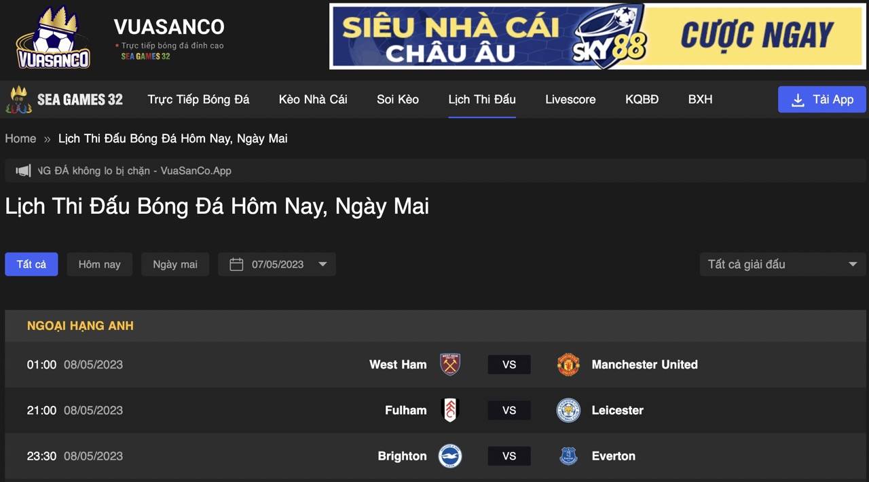
Task: Click the megaphone announcement icon
Action: [24, 171]
